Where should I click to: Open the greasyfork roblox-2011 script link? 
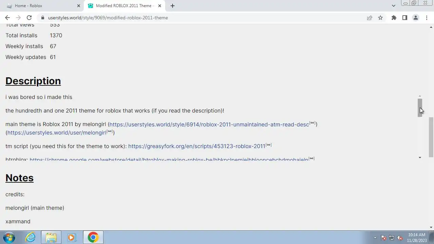coord(197,146)
